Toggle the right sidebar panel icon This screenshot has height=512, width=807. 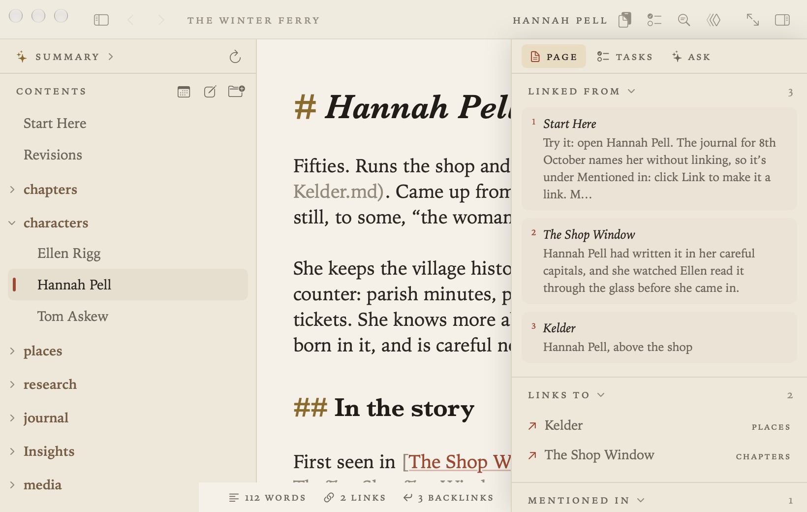782,20
